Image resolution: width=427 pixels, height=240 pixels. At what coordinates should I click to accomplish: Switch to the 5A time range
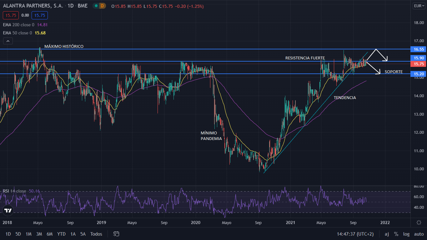83,234
